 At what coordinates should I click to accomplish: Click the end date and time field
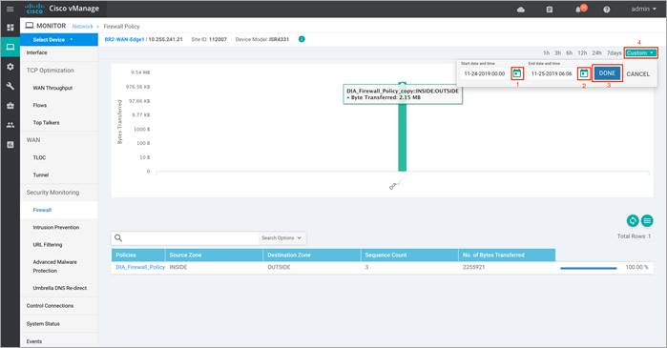pyautogui.click(x=552, y=74)
